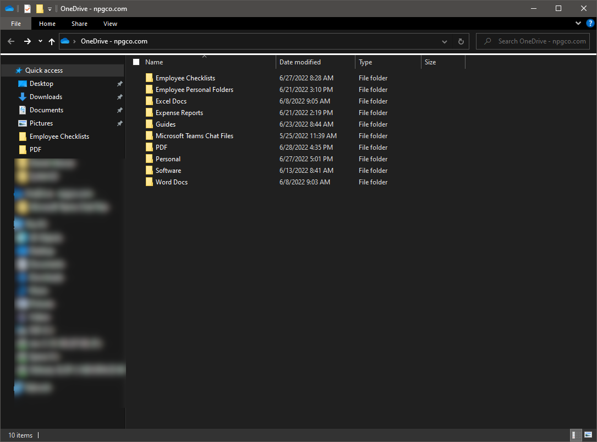Viewport: 597px width, 442px height.
Task: Go back with the Back arrow
Action: [11, 41]
